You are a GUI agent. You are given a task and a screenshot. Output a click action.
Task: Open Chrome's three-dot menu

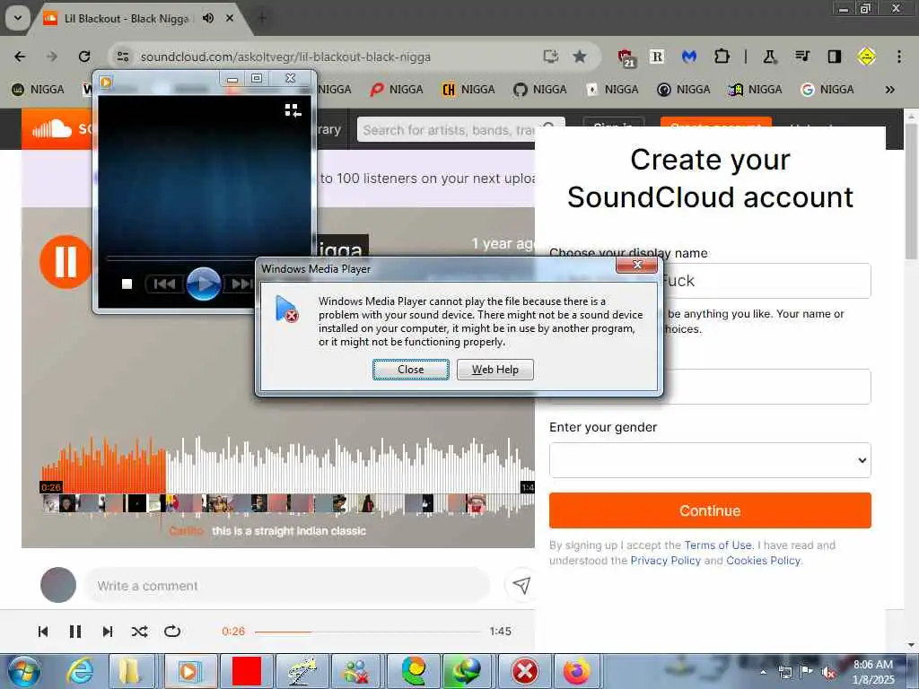click(x=899, y=57)
